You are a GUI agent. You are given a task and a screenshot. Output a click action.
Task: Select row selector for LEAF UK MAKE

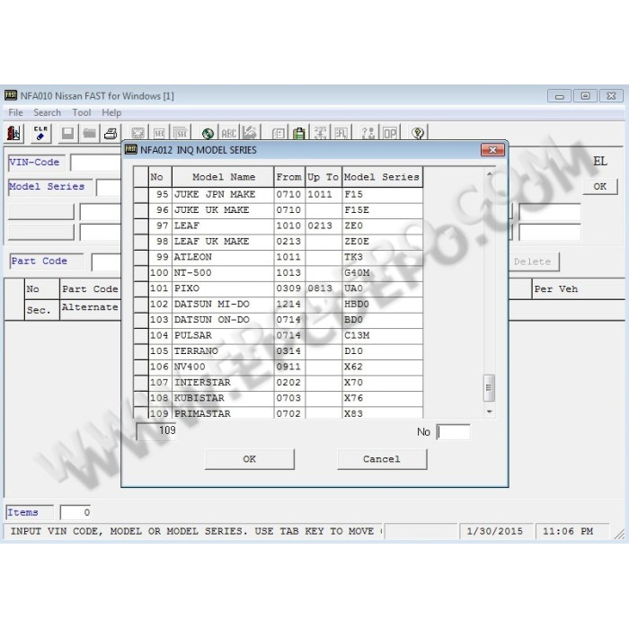(x=141, y=242)
